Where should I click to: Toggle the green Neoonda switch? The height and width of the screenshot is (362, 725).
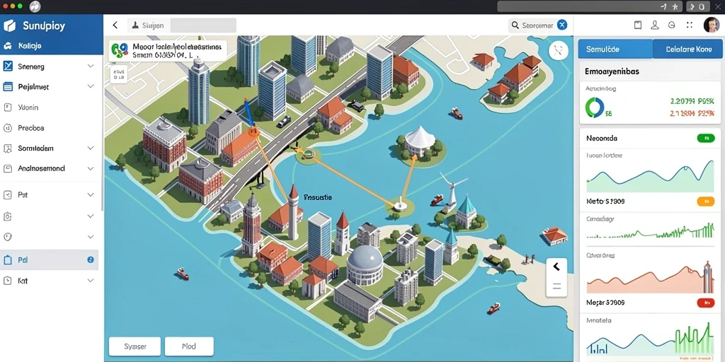(706, 138)
